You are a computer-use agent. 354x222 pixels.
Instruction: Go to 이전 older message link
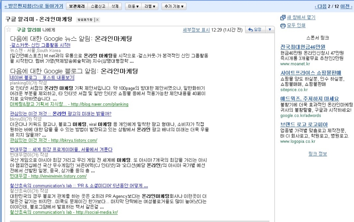tap(346, 6)
